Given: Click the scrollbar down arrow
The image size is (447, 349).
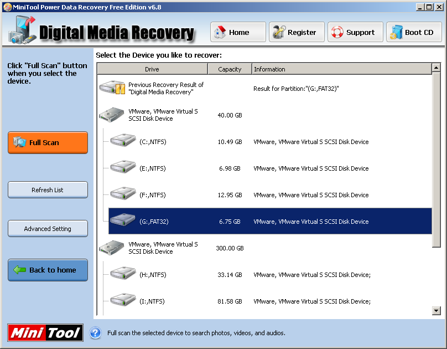Looking at the screenshot, I should [x=436, y=310].
